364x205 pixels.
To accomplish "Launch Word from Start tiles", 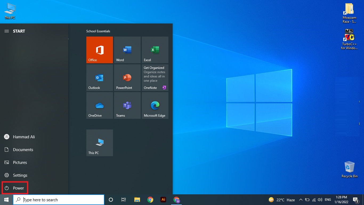I will (x=127, y=50).
